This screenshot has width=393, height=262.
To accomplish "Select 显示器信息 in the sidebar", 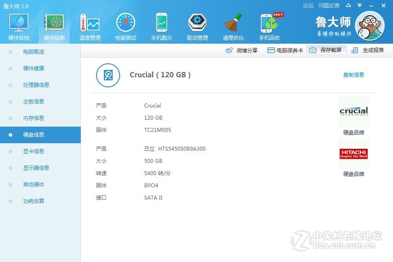I will [x=40, y=168].
